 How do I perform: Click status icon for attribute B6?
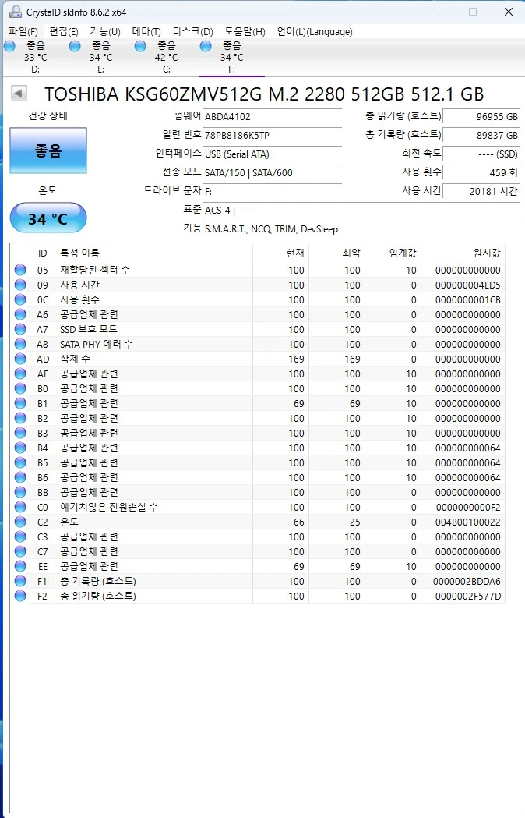[20, 477]
